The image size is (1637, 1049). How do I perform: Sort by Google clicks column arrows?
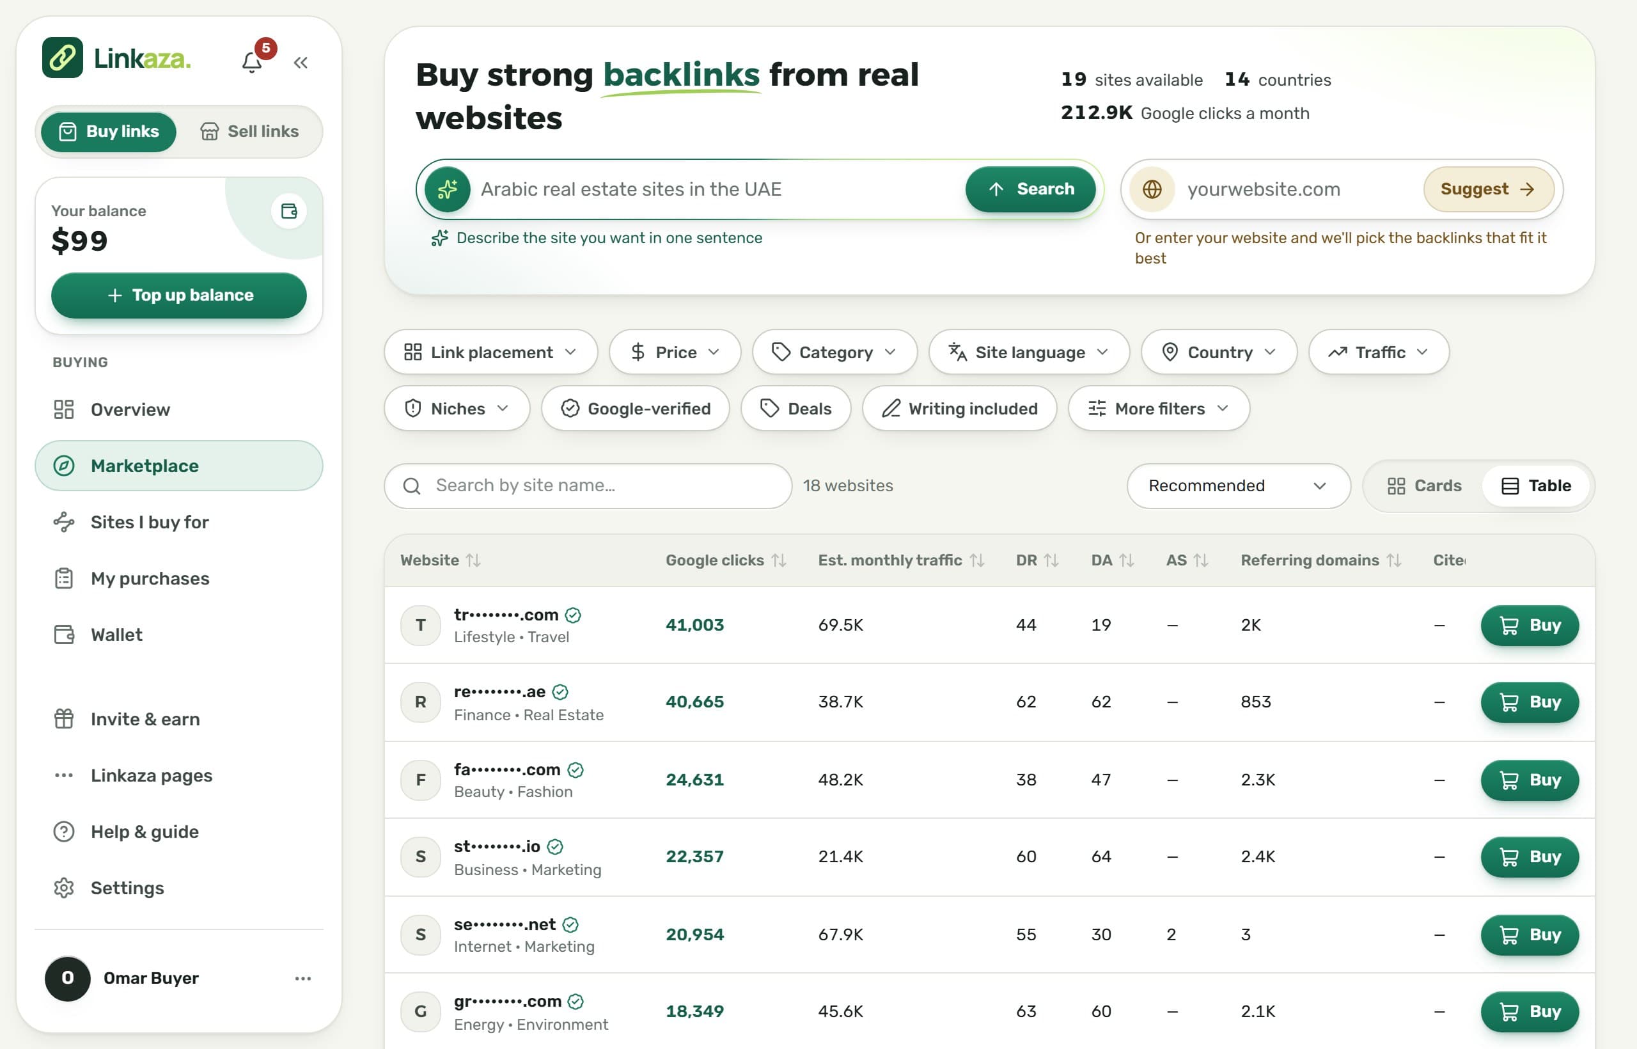pyautogui.click(x=779, y=560)
